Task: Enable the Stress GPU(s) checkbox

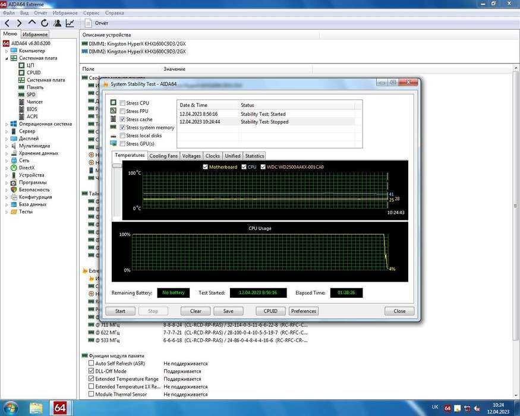Action: pos(122,144)
